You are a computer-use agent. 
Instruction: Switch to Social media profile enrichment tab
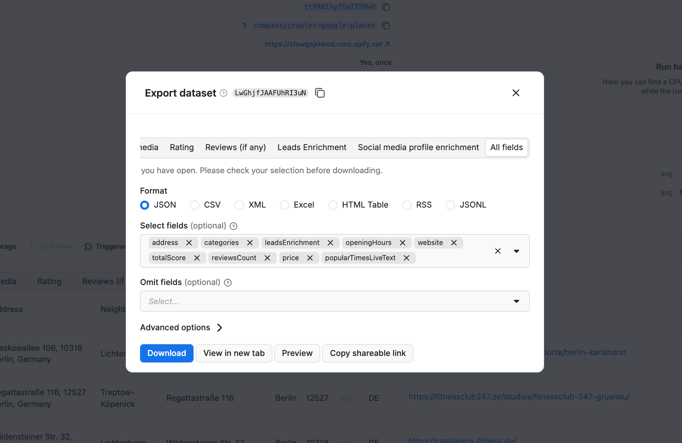coord(418,148)
